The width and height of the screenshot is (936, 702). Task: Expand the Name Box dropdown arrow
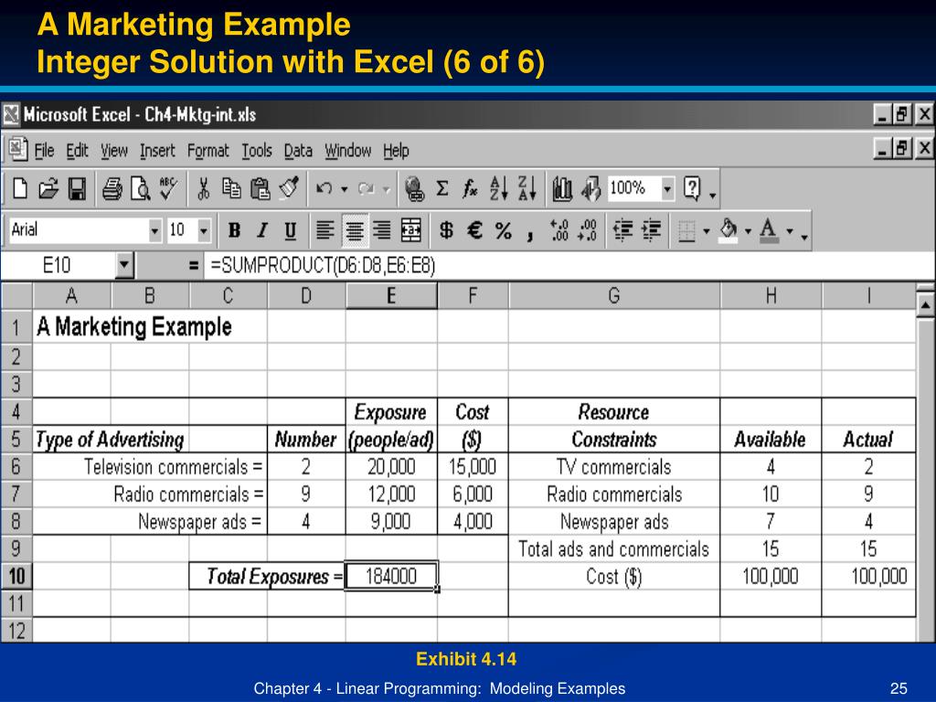124,264
